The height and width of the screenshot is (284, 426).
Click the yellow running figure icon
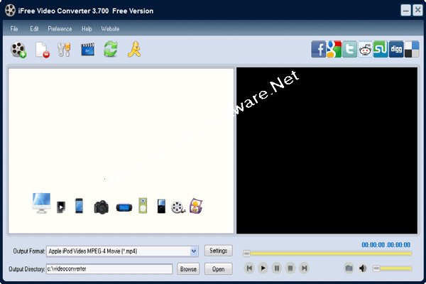click(x=134, y=49)
